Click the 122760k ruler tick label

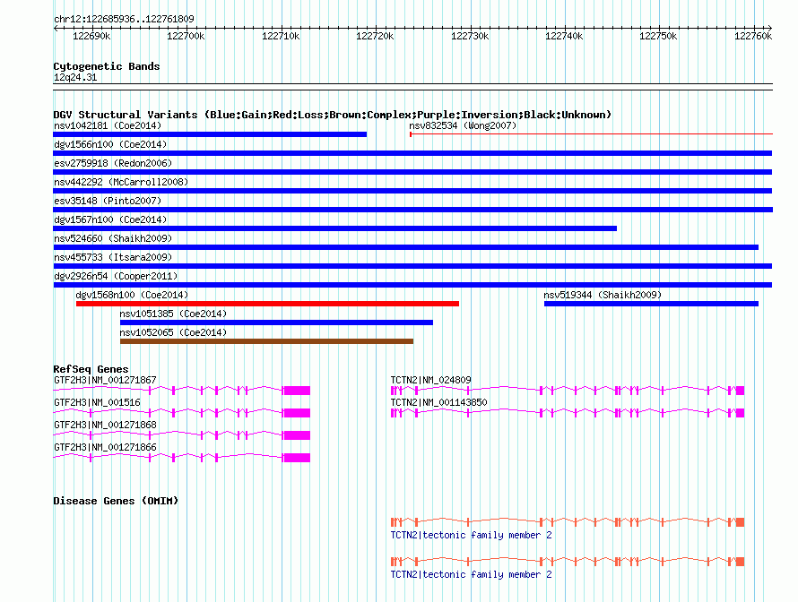[x=753, y=36]
